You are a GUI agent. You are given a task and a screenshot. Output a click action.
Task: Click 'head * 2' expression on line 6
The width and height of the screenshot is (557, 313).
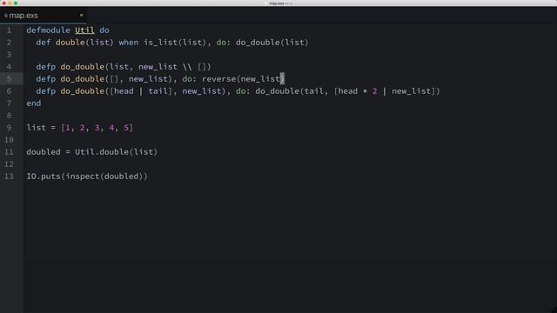tap(358, 91)
